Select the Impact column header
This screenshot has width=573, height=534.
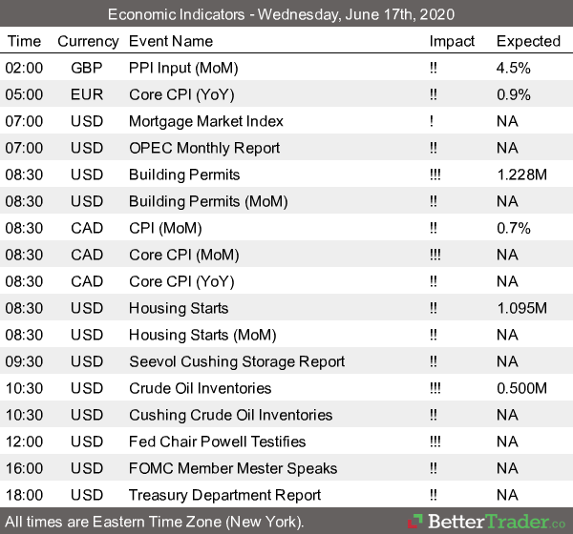point(452,41)
